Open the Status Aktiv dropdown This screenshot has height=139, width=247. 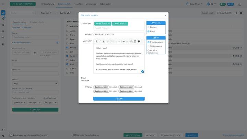[35, 83]
